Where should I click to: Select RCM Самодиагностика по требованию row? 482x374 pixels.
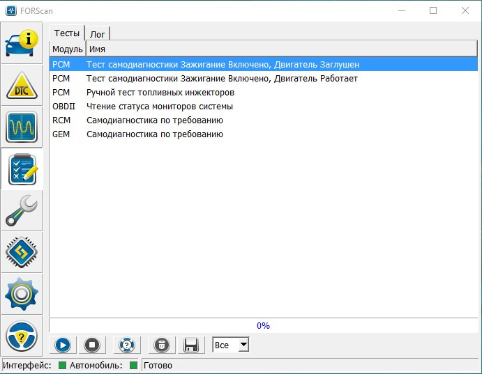[264, 120]
